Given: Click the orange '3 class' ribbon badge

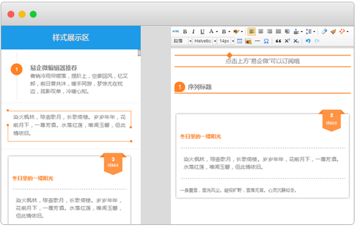Looking at the screenshot, I should (113, 164).
